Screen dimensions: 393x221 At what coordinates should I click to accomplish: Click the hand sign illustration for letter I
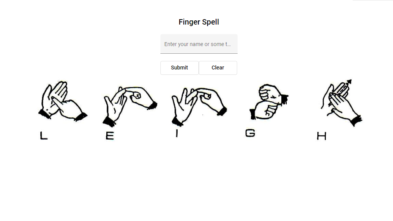coord(199,107)
